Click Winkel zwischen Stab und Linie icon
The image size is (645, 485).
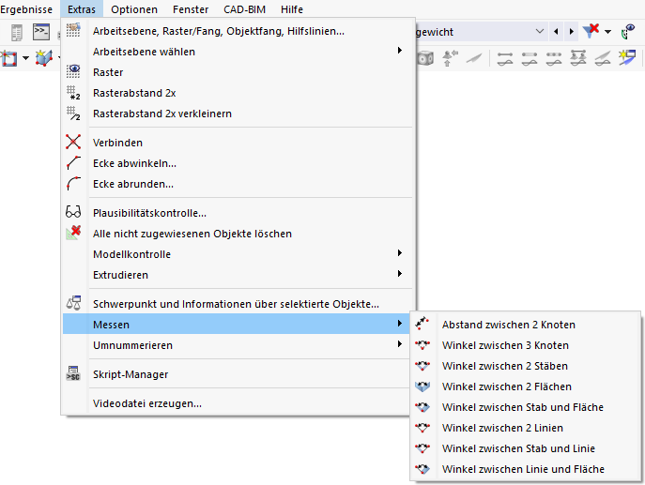click(422, 448)
